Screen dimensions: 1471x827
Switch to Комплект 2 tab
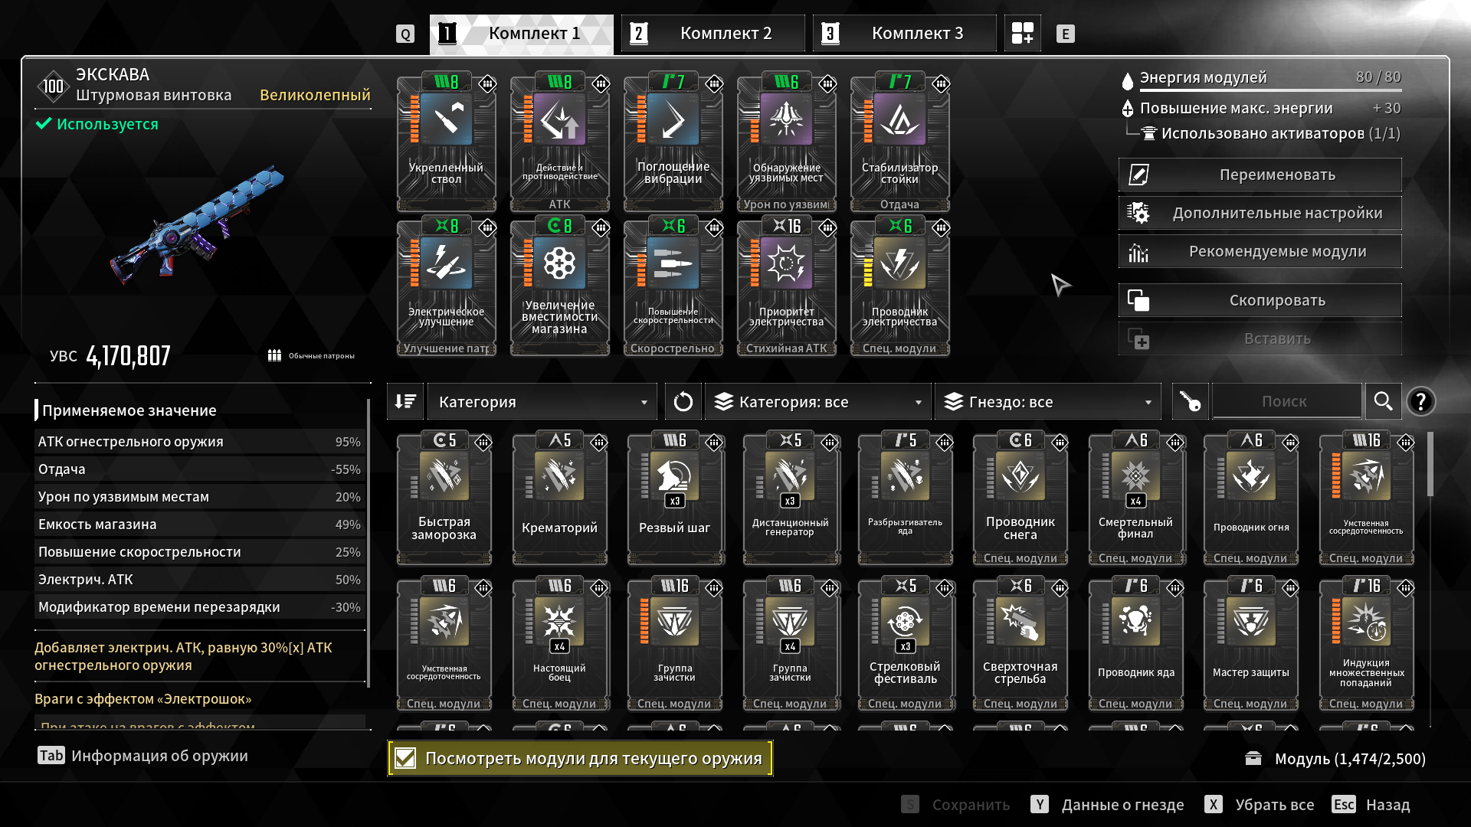[x=713, y=33]
